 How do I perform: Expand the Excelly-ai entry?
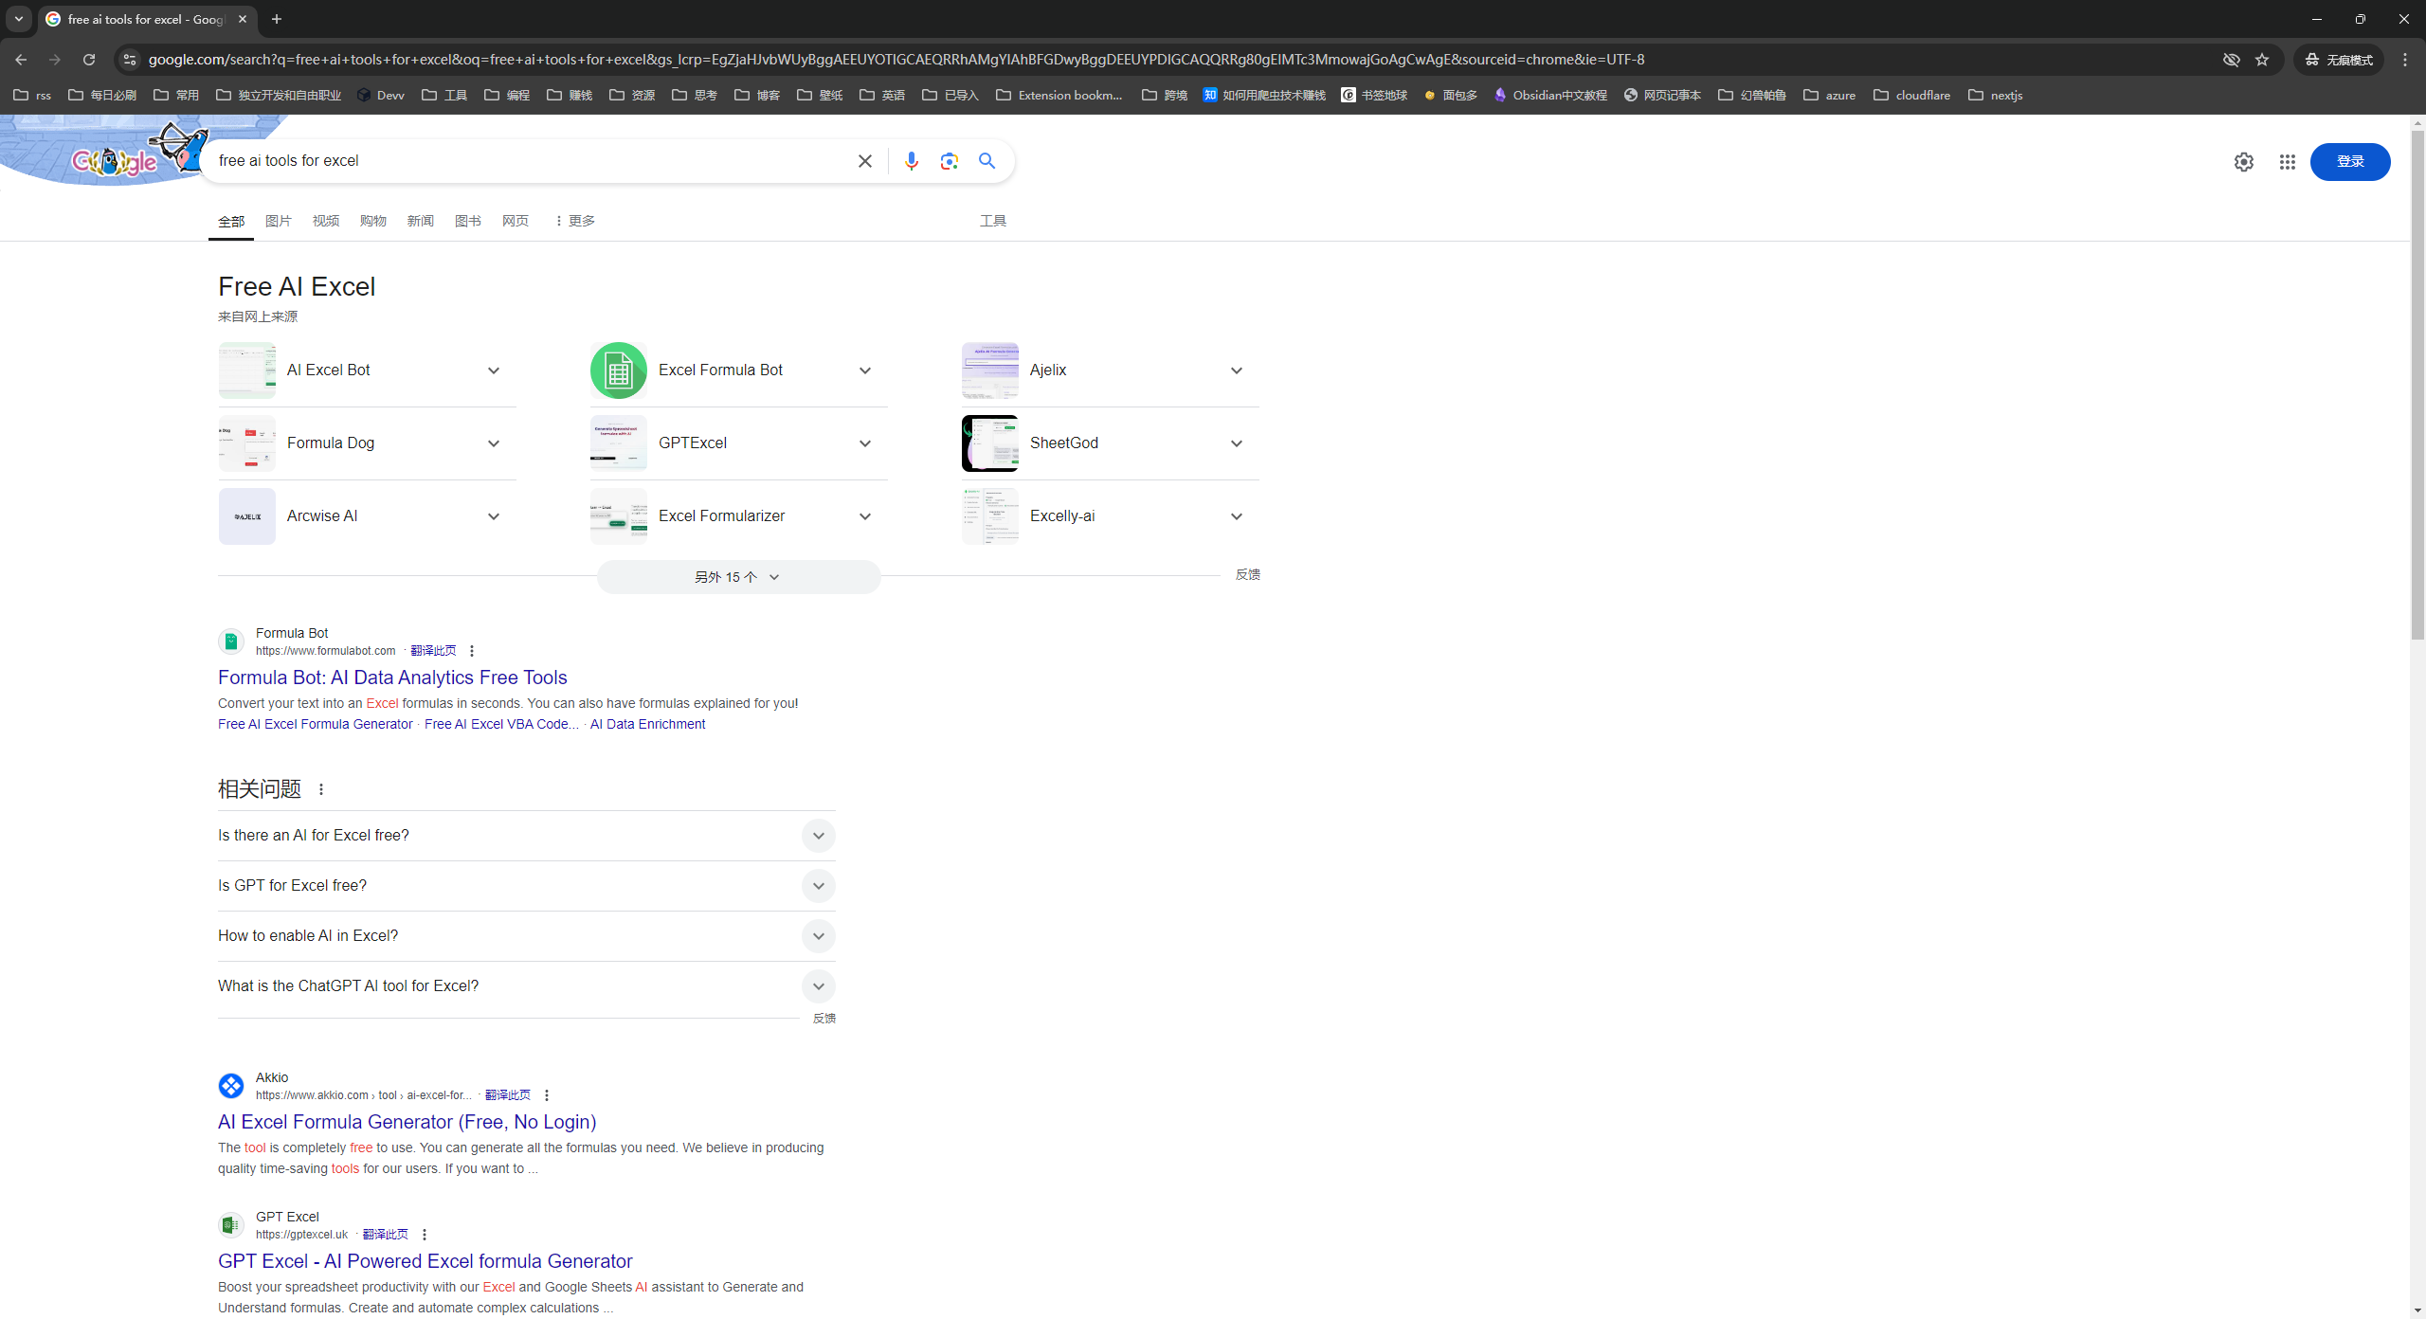[1236, 516]
